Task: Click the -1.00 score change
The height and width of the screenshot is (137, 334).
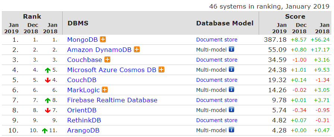Action: [299, 60]
